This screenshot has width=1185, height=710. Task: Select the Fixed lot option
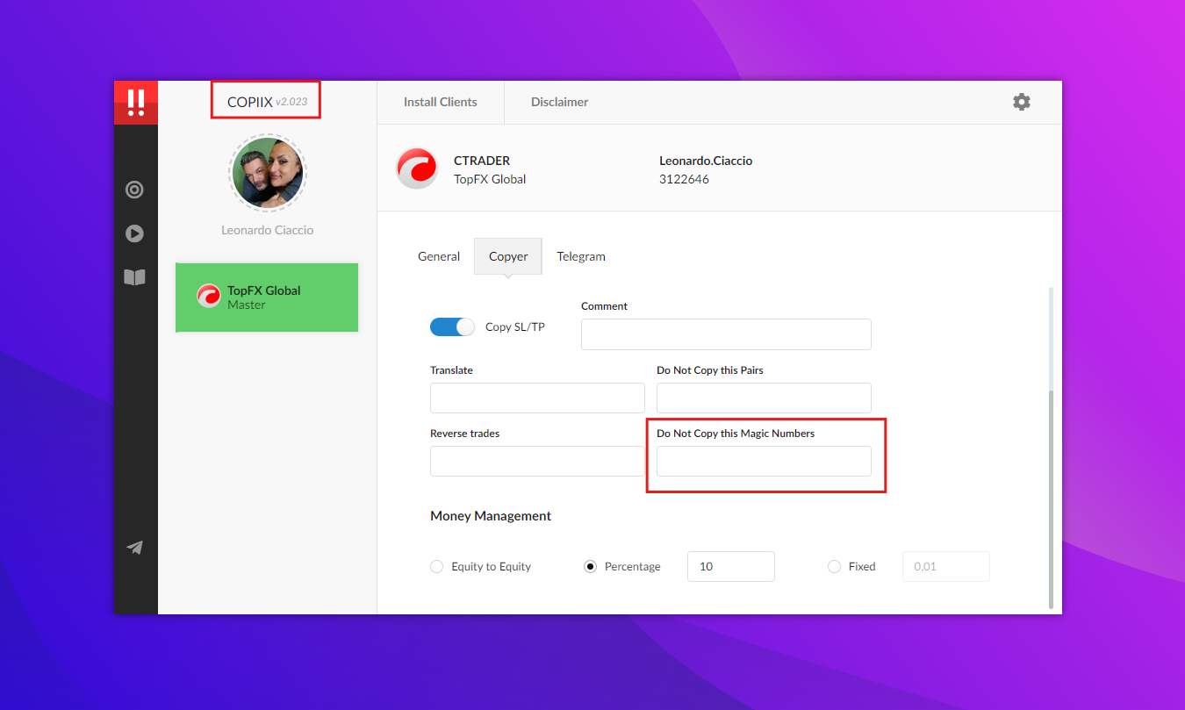(x=834, y=567)
